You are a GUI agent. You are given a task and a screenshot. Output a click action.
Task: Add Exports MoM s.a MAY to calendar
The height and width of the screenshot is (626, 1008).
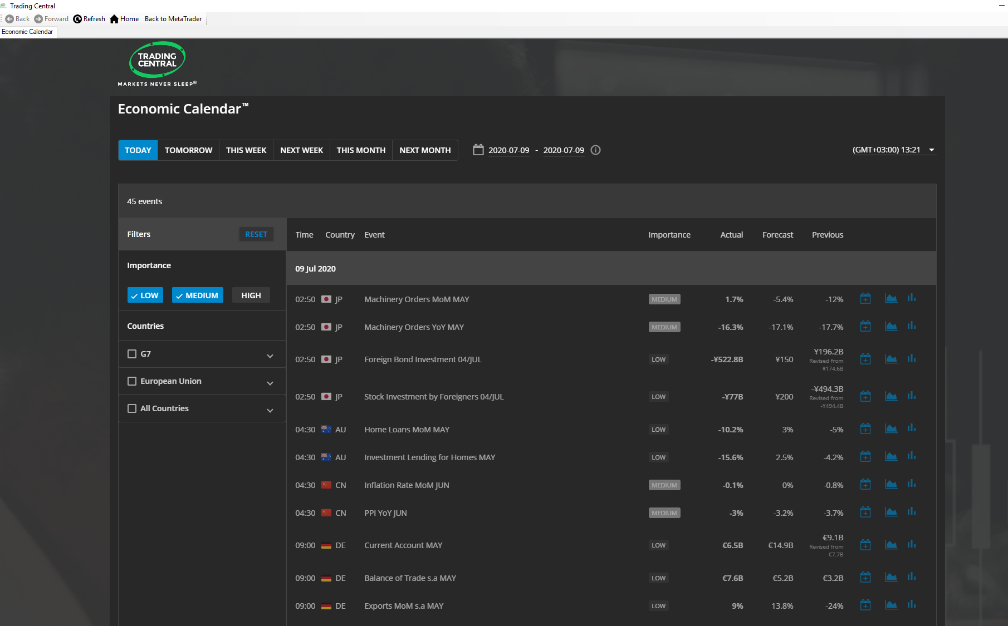pyautogui.click(x=865, y=605)
